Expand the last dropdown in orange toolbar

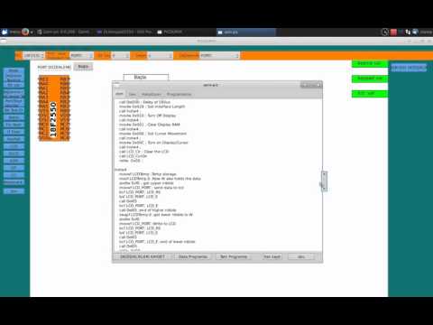coord(219,56)
